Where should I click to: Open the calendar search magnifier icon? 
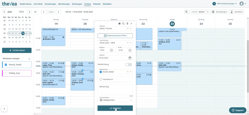pos(187,12)
